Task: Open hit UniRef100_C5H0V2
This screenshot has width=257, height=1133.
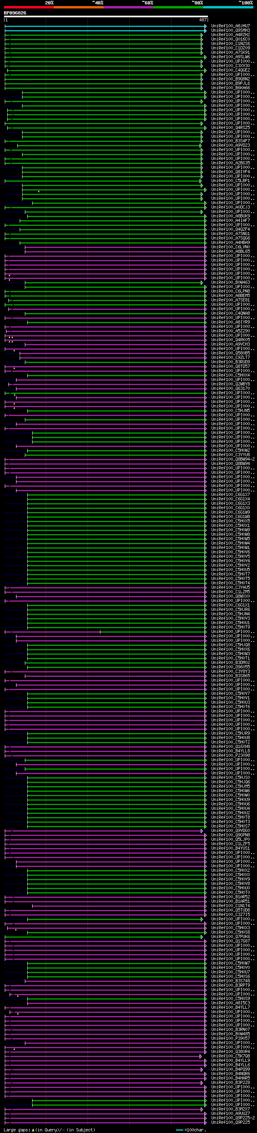Action: tap(230, 565)
